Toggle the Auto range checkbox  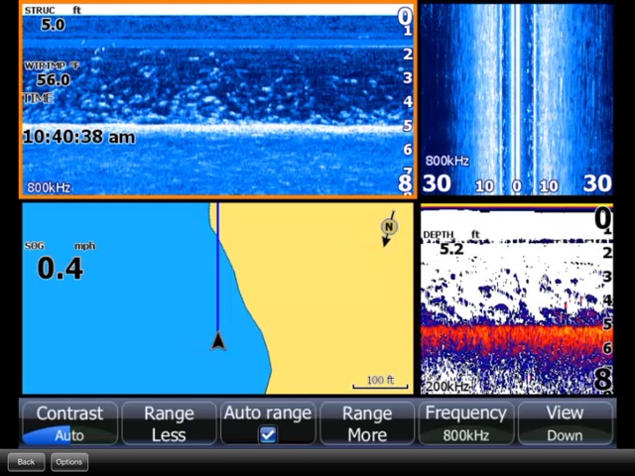point(268,434)
